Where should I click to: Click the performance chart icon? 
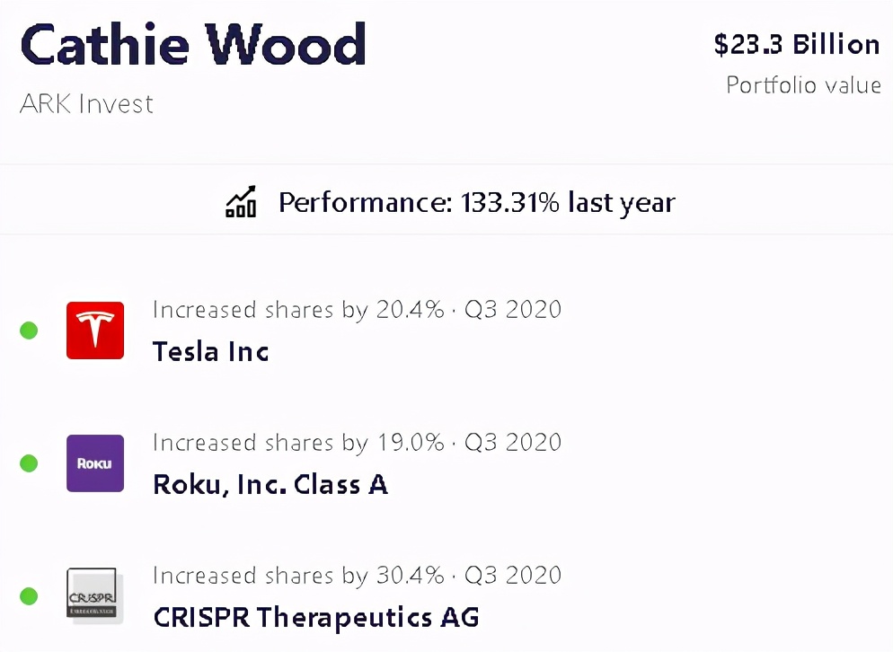[x=241, y=202]
